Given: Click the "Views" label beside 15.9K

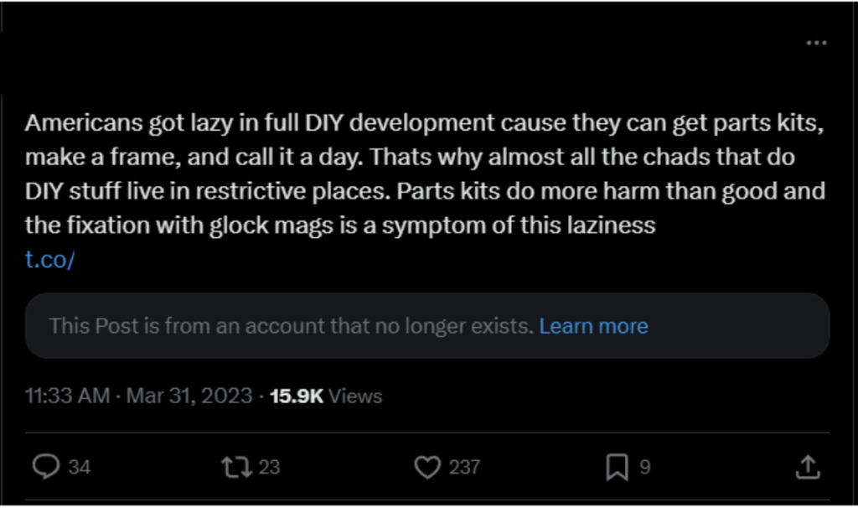Looking at the screenshot, I should (x=355, y=396).
